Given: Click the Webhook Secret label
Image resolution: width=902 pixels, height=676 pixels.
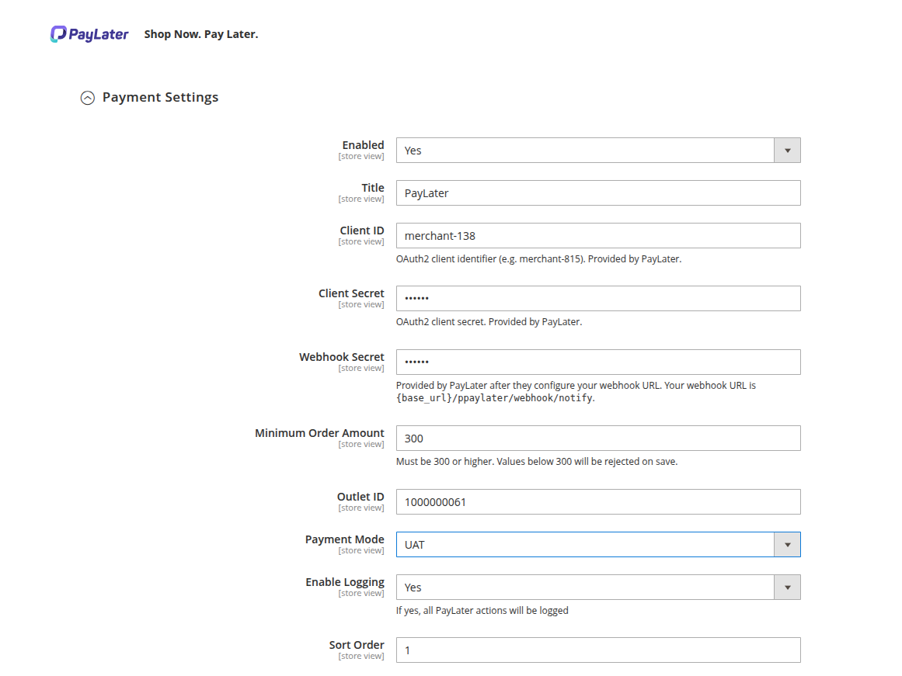Looking at the screenshot, I should click(x=342, y=357).
